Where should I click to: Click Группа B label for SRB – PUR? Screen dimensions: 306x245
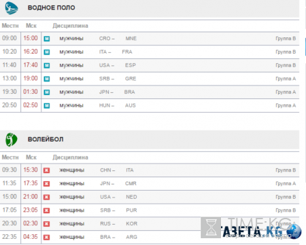click(286, 210)
